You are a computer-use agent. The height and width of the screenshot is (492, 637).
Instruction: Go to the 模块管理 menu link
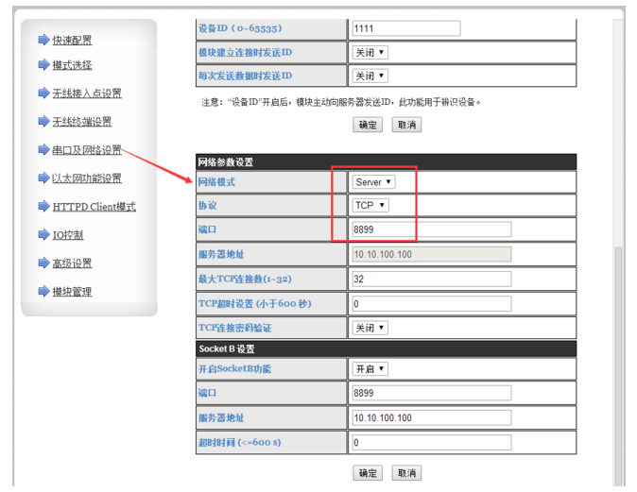click(72, 292)
